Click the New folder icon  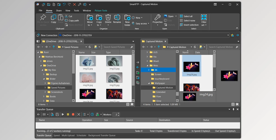(127, 17)
